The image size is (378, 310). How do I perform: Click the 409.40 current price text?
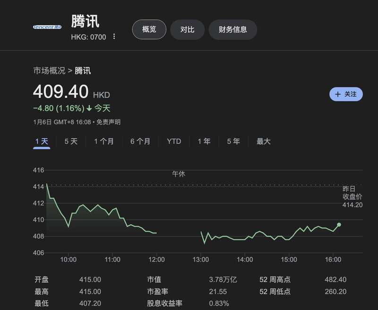point(61,92)
